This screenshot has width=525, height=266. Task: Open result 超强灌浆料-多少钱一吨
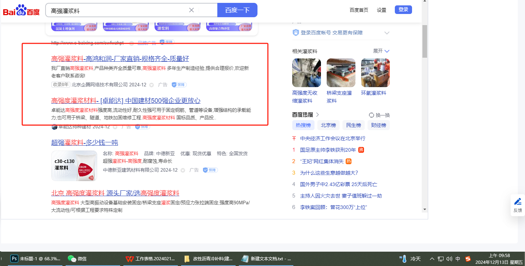coord(85,143)
